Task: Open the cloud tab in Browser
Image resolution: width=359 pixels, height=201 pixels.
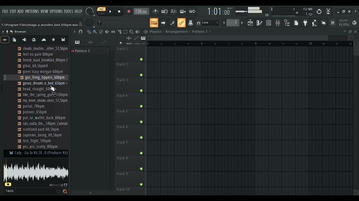Action: [x=44, y=40]
